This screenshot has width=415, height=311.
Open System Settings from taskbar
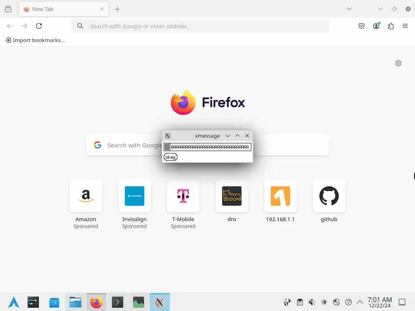click(33, 302)
